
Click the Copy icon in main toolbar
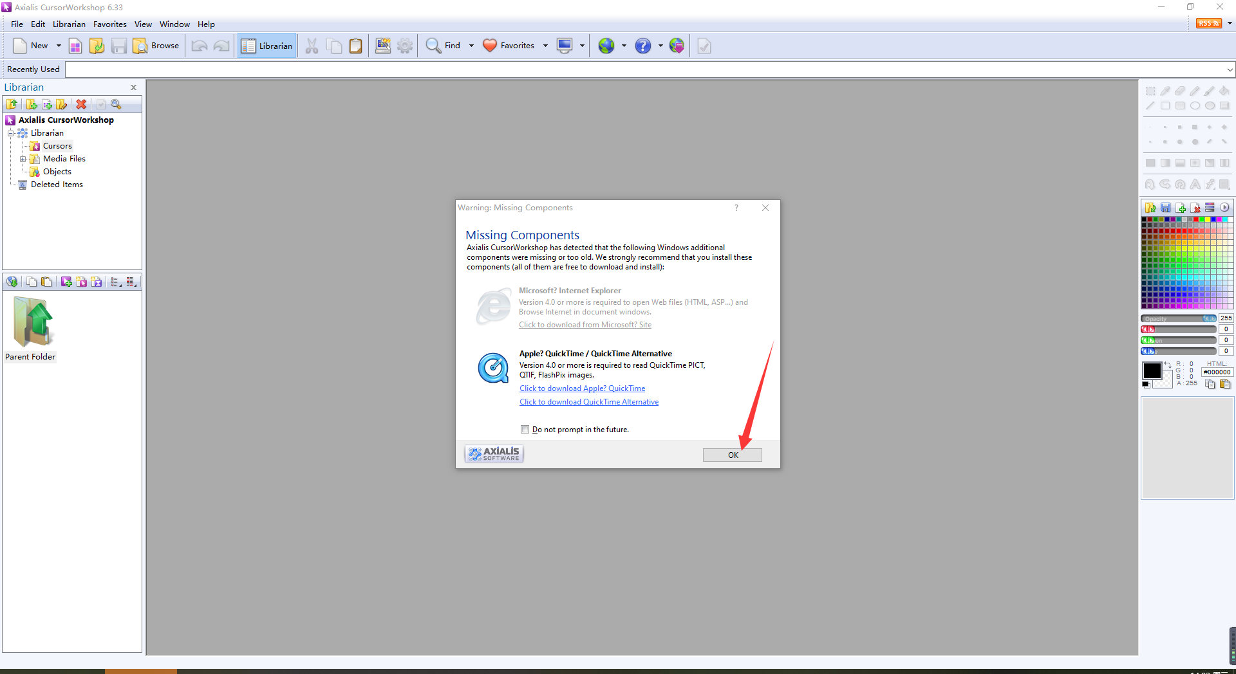click(334, 46)
